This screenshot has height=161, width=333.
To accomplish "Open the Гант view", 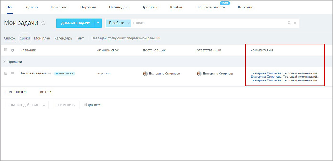I will point(80,38).
